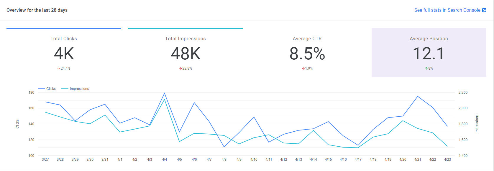494x171 pixels.
Task: Select the Clicks peak point on 4/4
Action: [165, 93]
